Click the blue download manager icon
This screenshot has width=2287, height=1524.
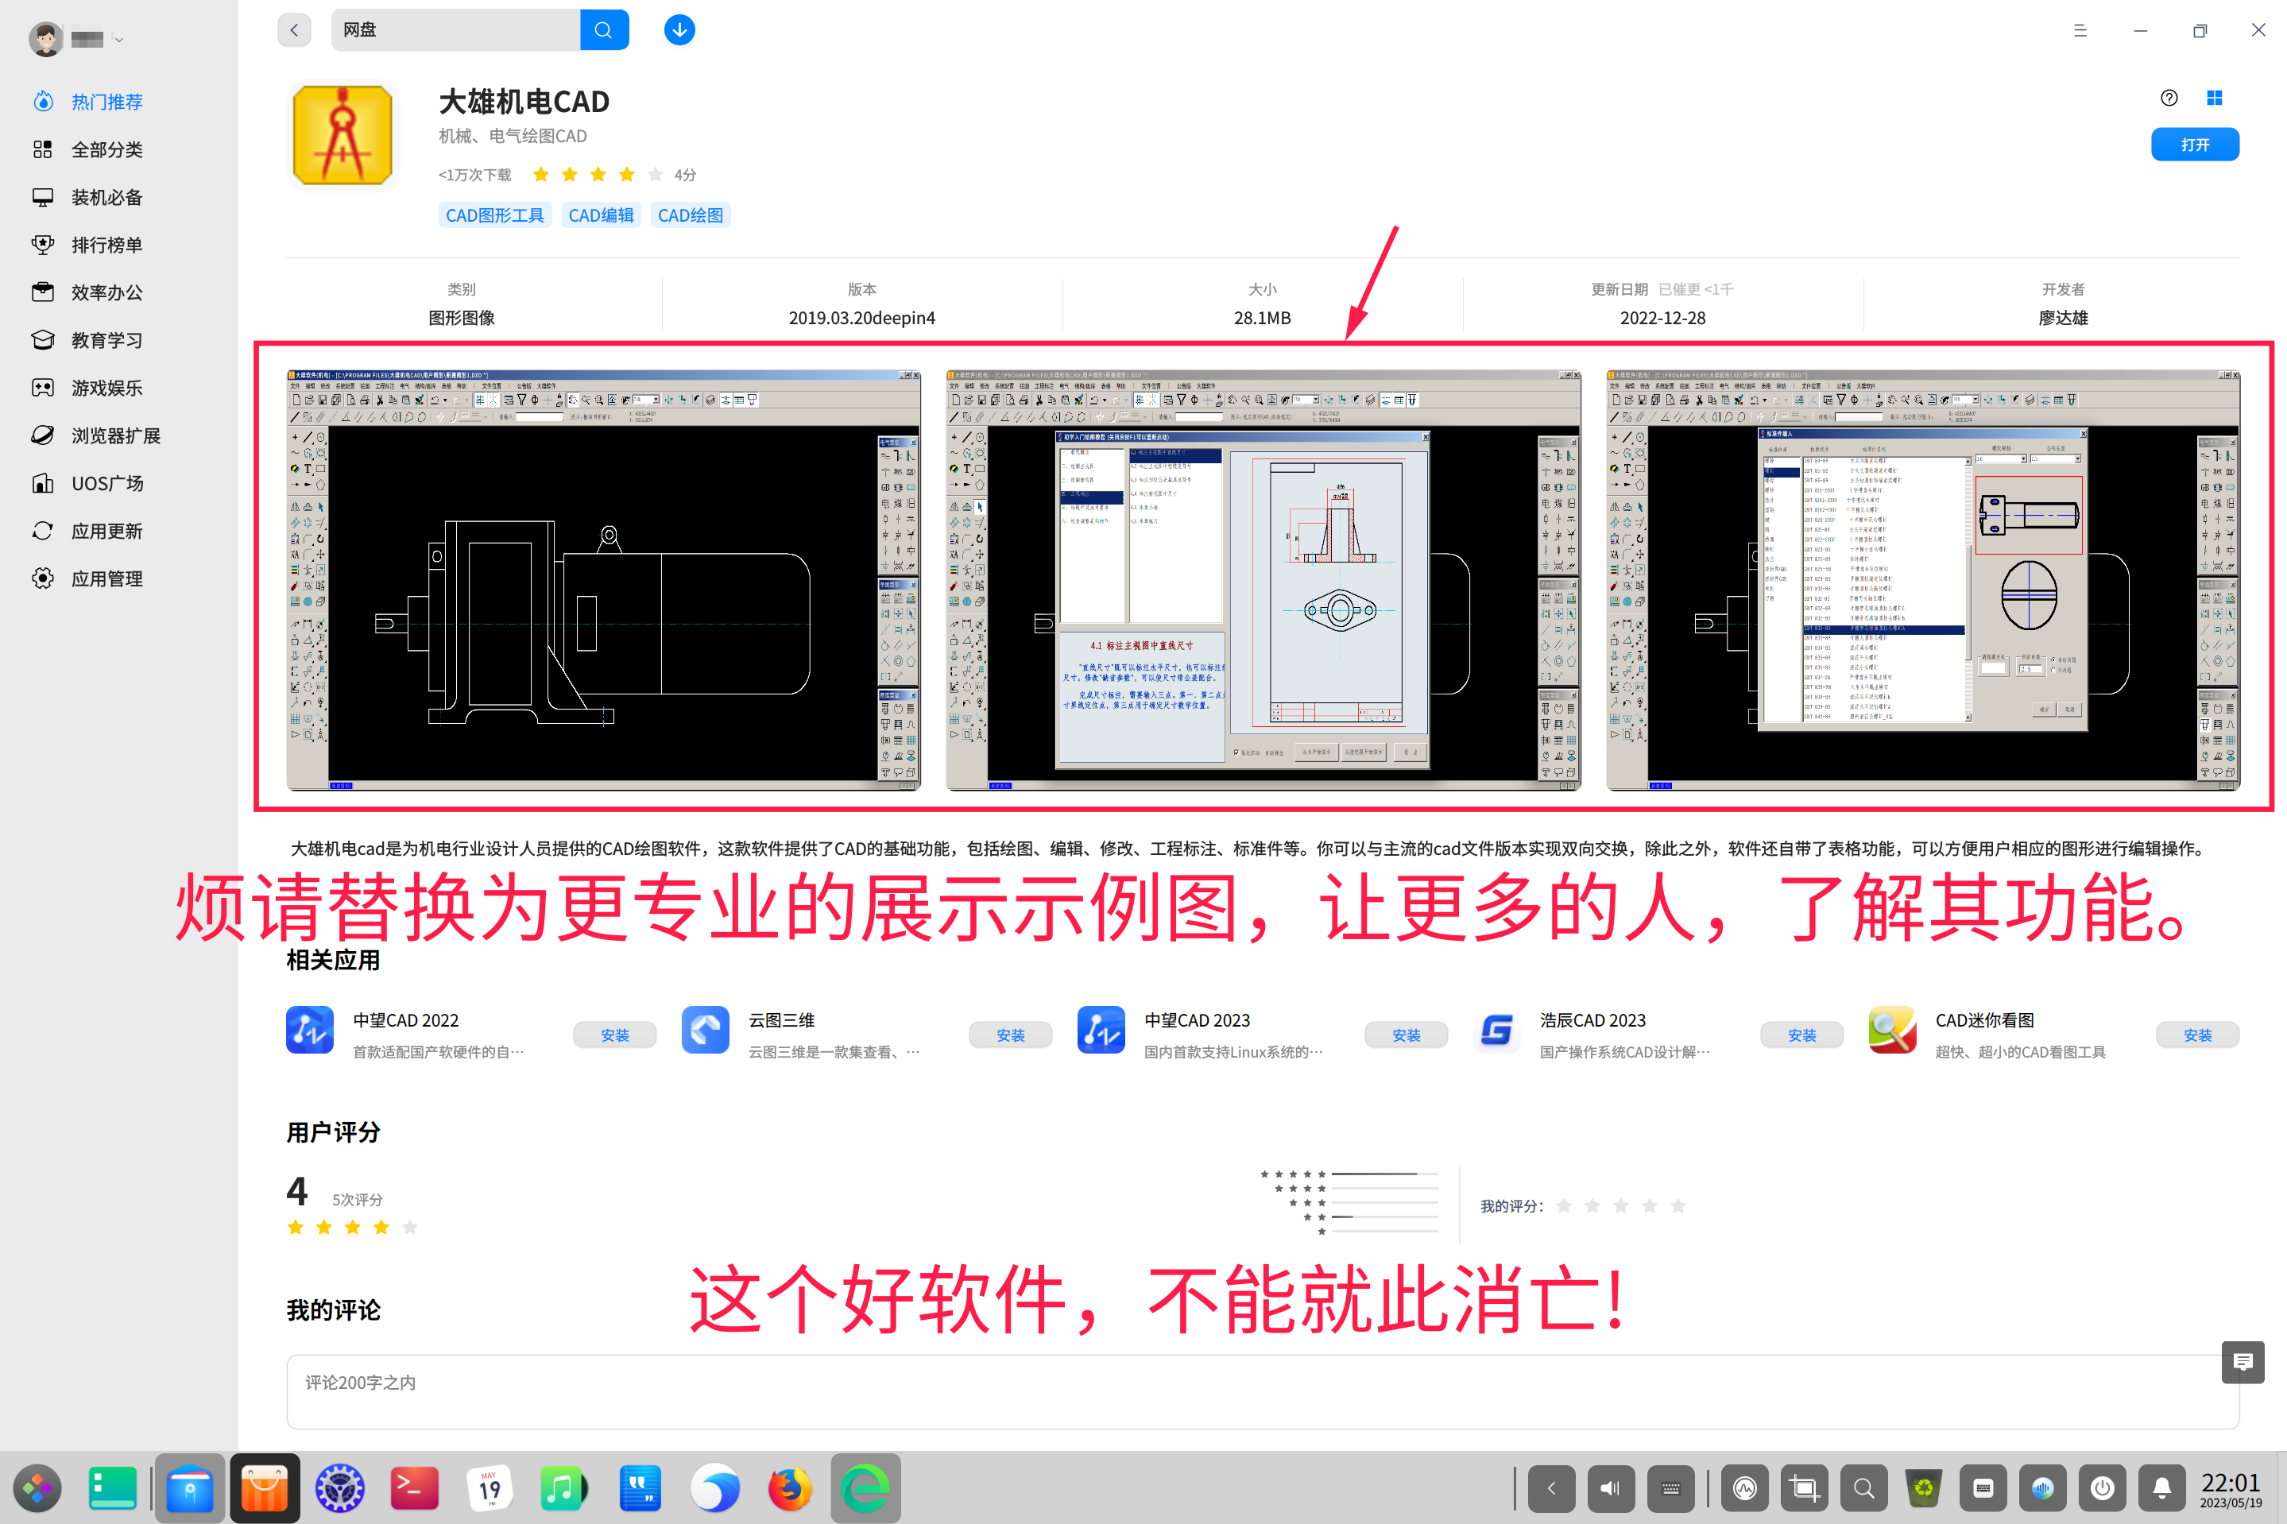tap(679, 30)
